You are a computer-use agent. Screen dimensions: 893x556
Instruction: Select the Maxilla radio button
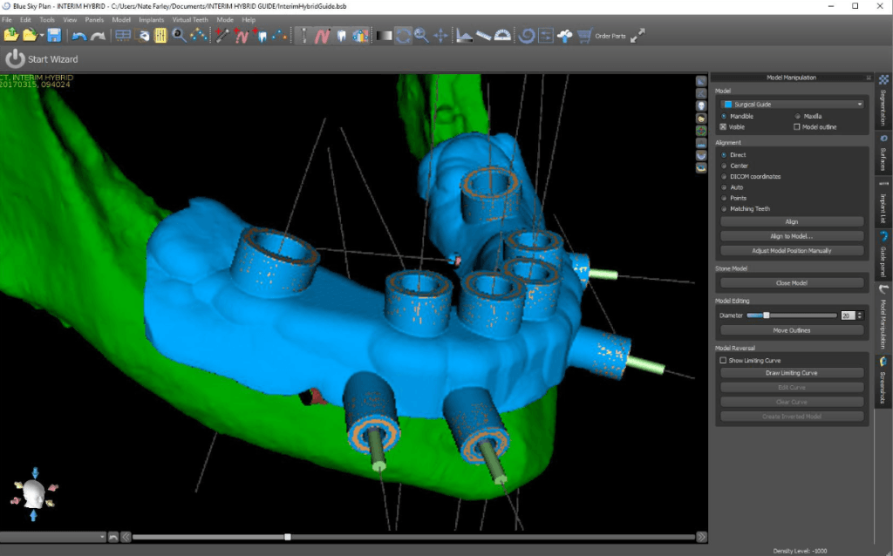(797, 116)
